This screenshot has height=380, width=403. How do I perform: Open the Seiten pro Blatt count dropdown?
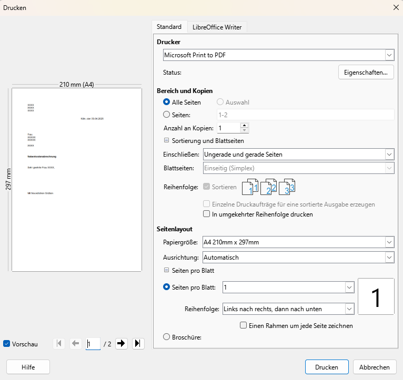coord(288,287)
